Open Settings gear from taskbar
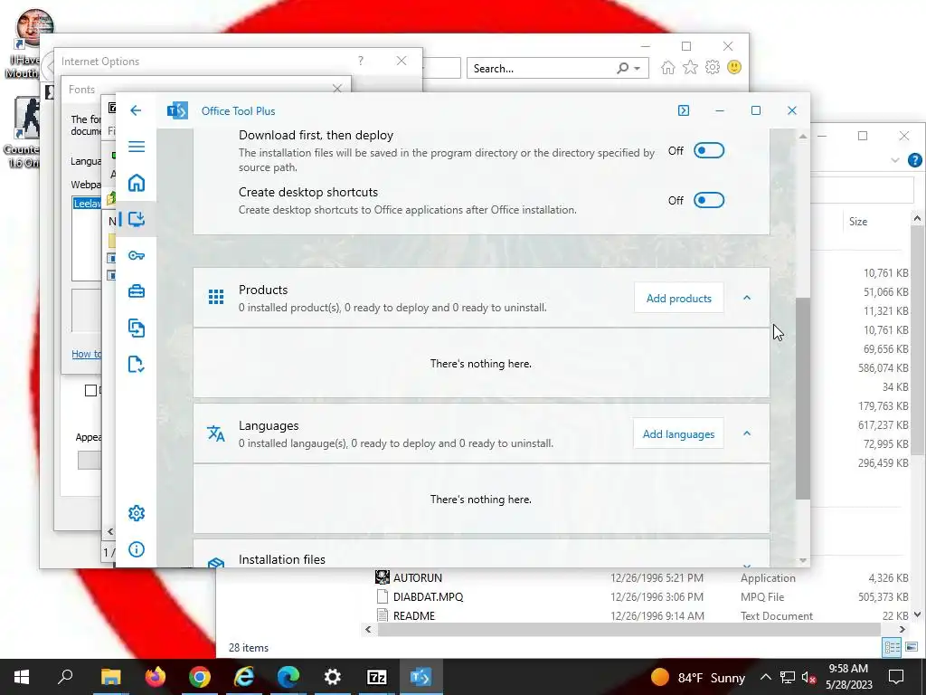The height and width of the screenshot is (695, 926). point(333,677)
